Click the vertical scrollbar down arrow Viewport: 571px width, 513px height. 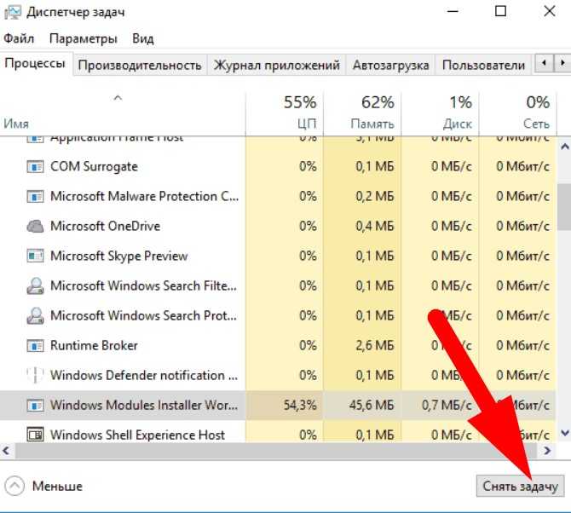pyautogui.click(x=565, y=433)
